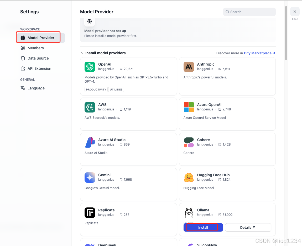
Task: Click the Replicate logo icon
Action: [90, 213]
